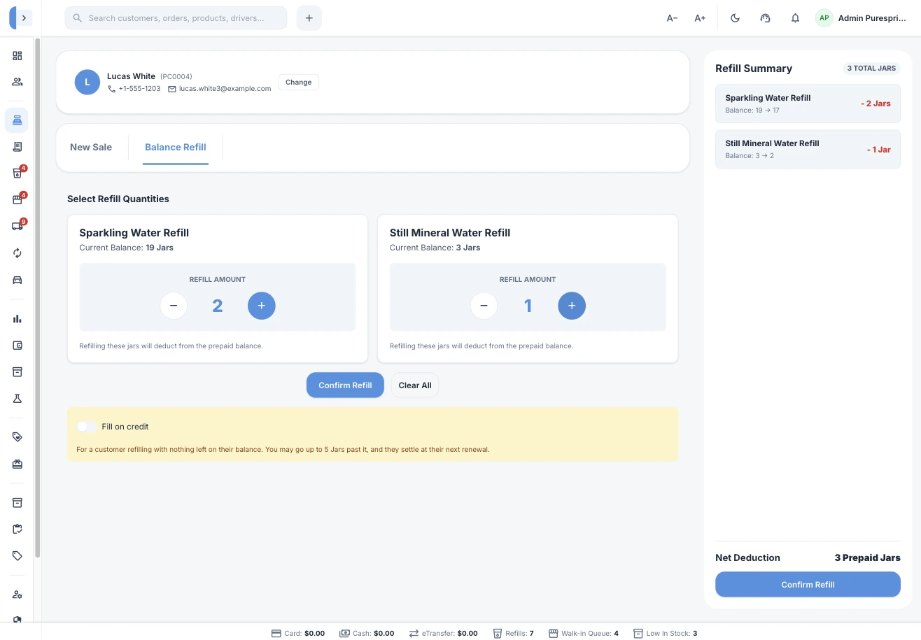Click the Walk-in Queue: 4 status entry
Screen dimensions: 921x640
click(584, 634)
